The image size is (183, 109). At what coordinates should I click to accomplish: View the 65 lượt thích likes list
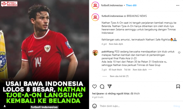coord(115,70)
